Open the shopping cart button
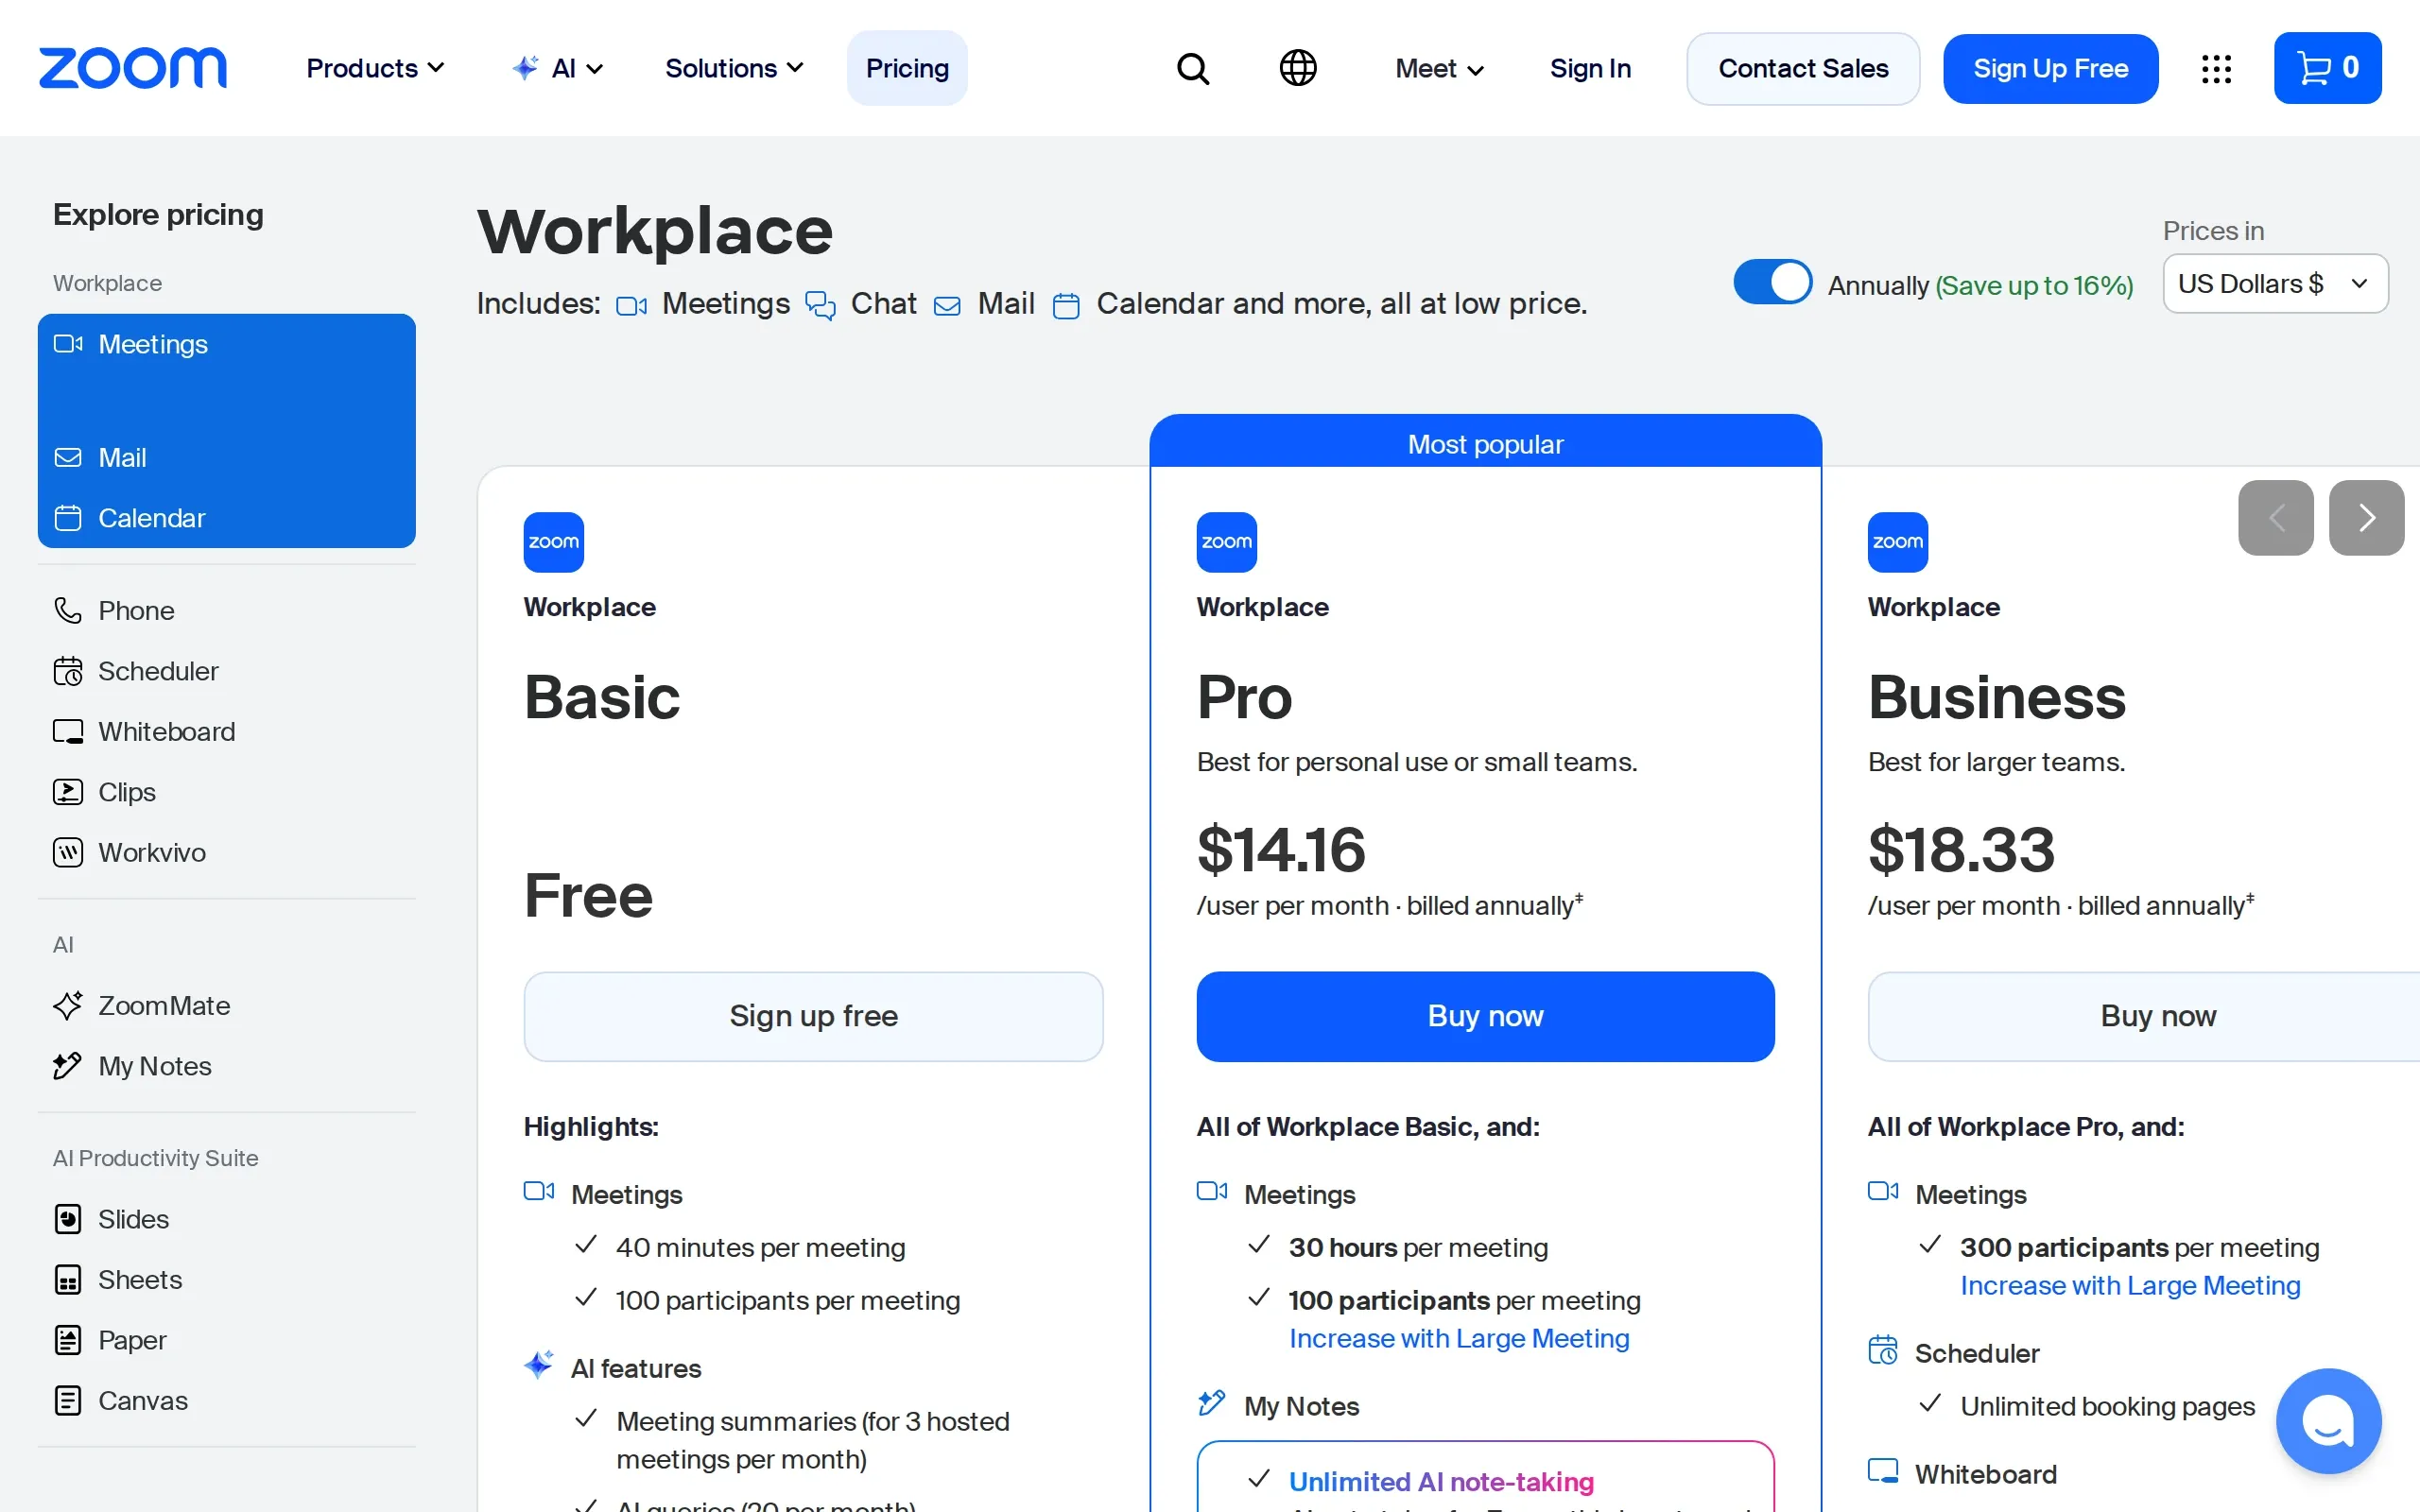The height and width of the screenshot is (1512, 2420). (x=2327, y=68)
